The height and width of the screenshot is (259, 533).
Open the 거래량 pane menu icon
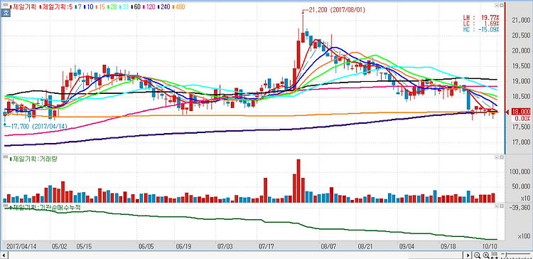pyautogui.click(x=6, y=158)
